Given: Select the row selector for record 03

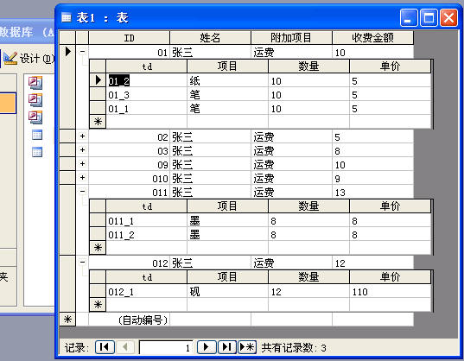Looking at the screenshot, I should 67,150.
